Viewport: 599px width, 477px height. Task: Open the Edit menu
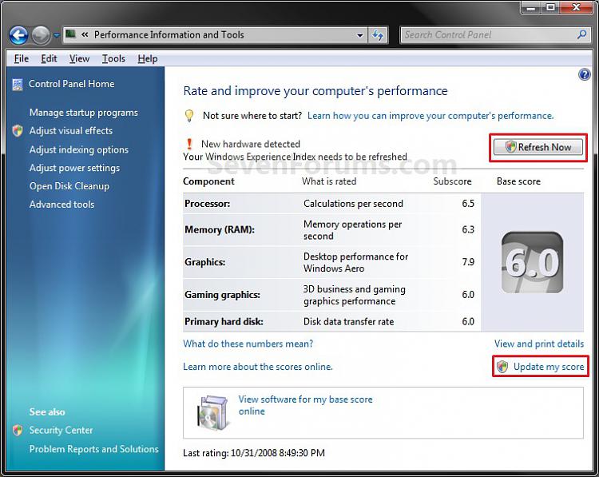pyautogui.click(x=49, y=58)
